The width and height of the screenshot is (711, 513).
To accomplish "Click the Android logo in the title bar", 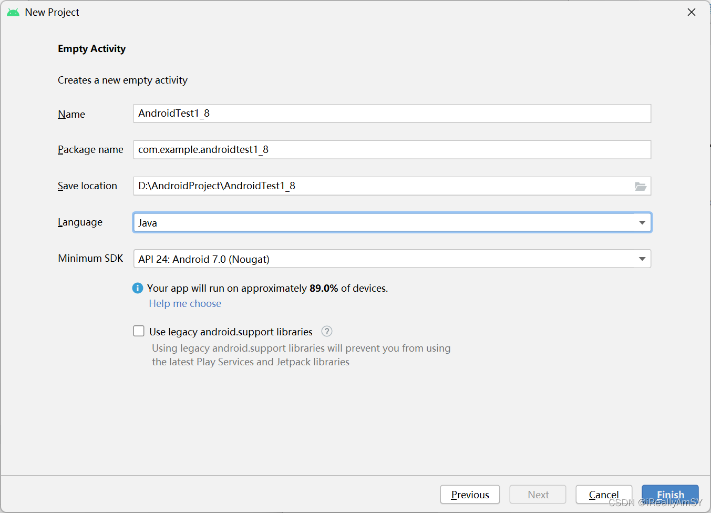I will tap(13, 12).
